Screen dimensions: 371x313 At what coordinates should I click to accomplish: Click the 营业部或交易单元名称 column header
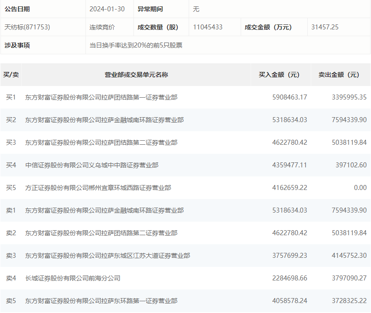coord(136,75)
